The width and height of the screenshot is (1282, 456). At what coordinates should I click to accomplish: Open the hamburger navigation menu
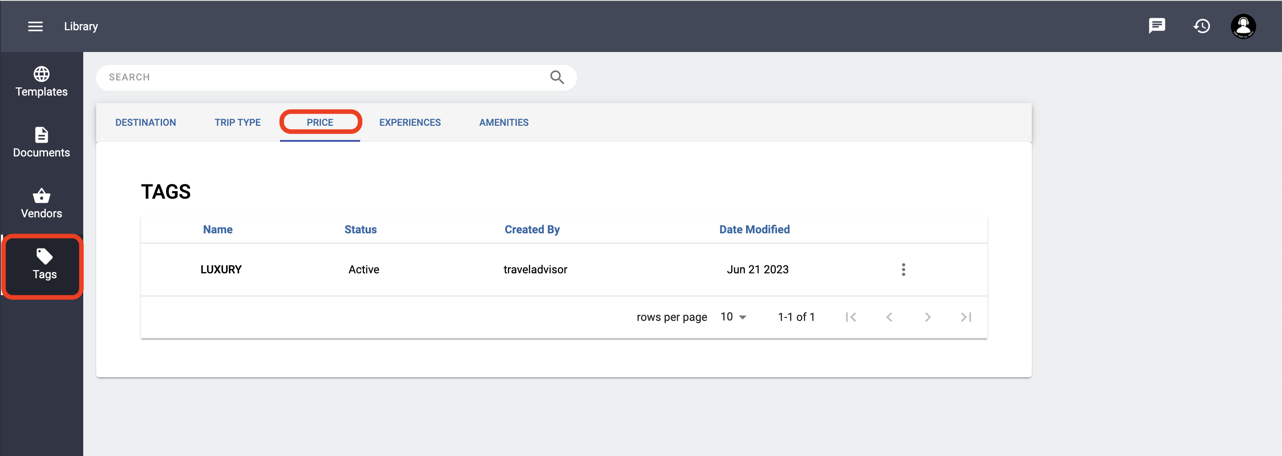pyautogui.click(x=35, y=26)
